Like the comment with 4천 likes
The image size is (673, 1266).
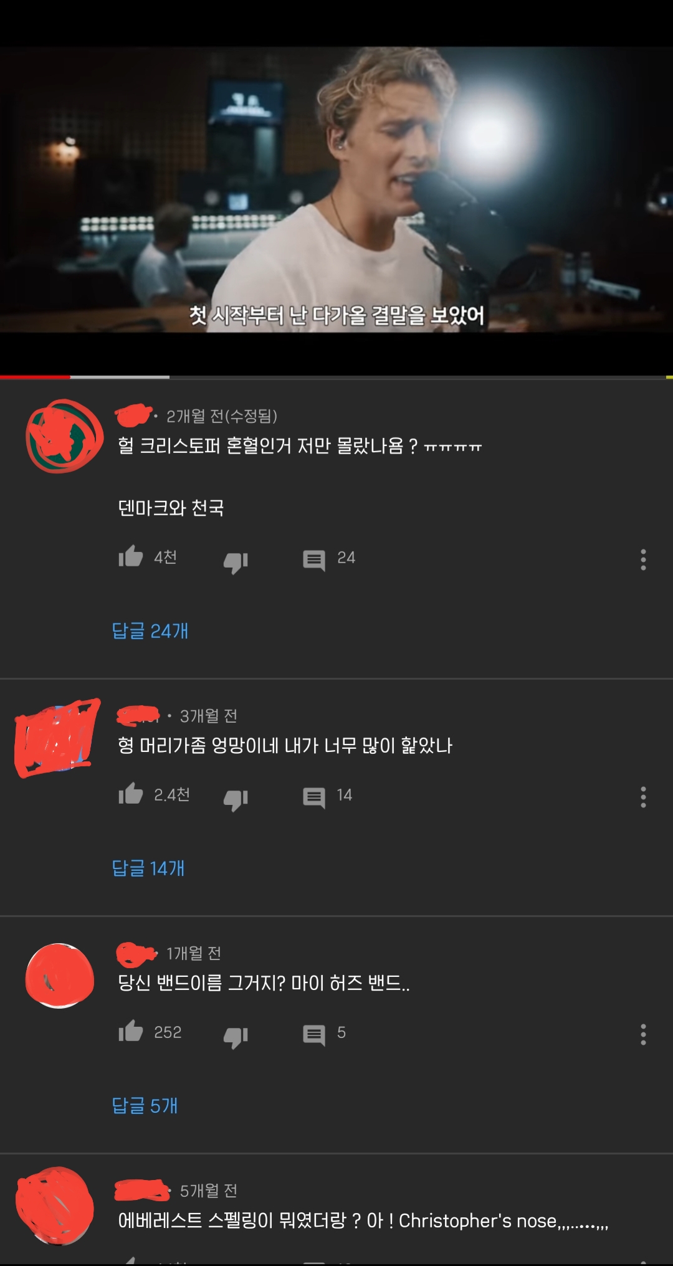(x=131, y=556)
